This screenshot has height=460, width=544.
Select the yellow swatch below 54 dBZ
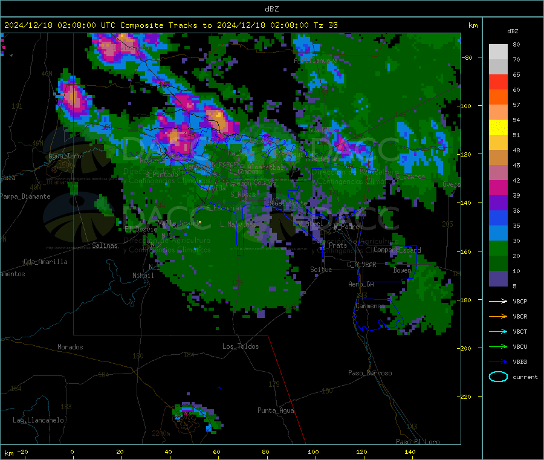tap(498, 128)
